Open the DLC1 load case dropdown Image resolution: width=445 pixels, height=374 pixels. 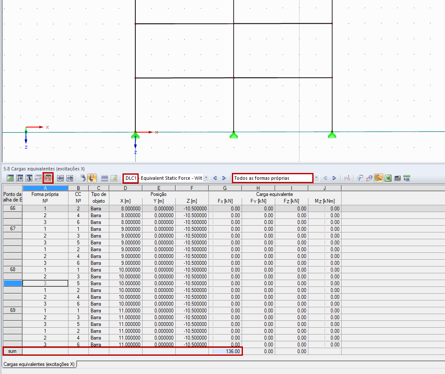130,178
